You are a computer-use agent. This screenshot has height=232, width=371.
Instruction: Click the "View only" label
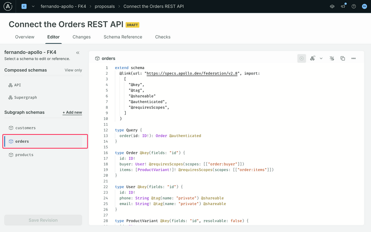click(x=73, y=70)
